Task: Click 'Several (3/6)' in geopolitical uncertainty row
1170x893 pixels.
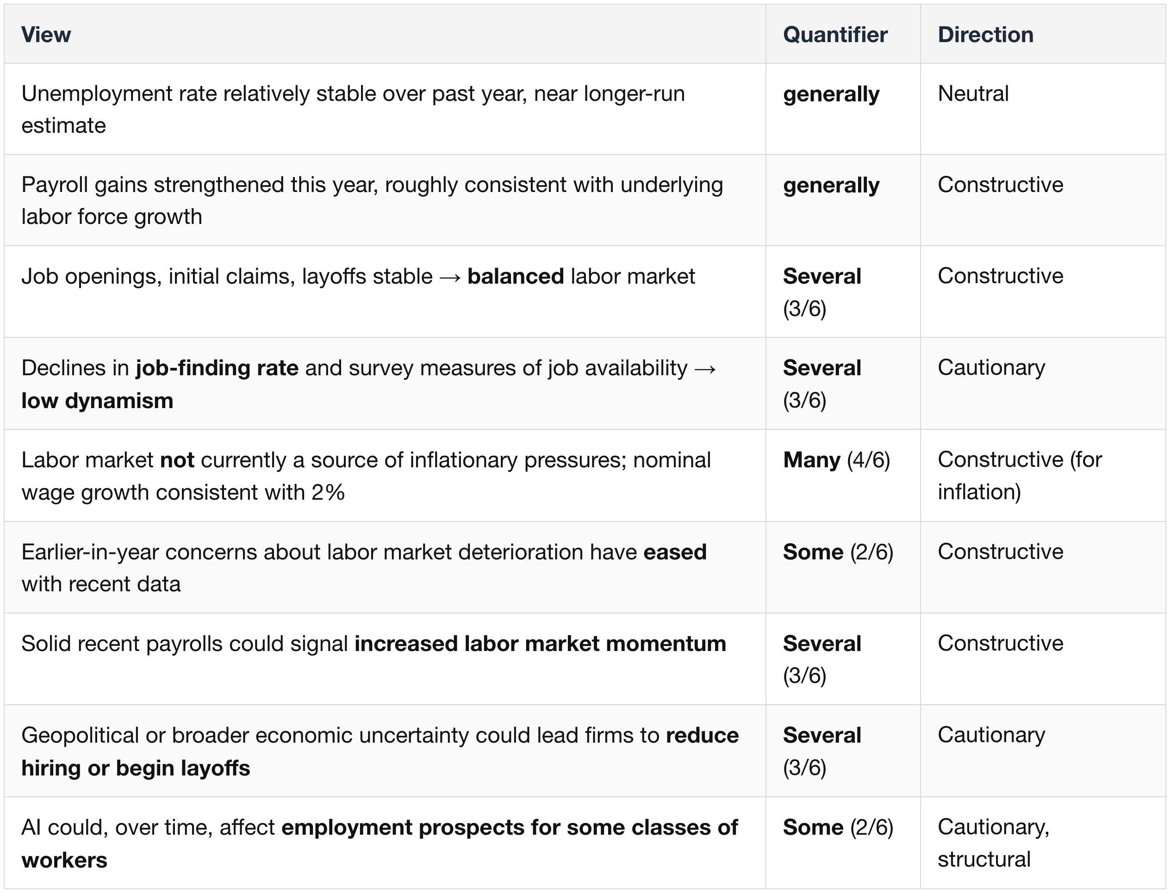Action: click(822, 751)
